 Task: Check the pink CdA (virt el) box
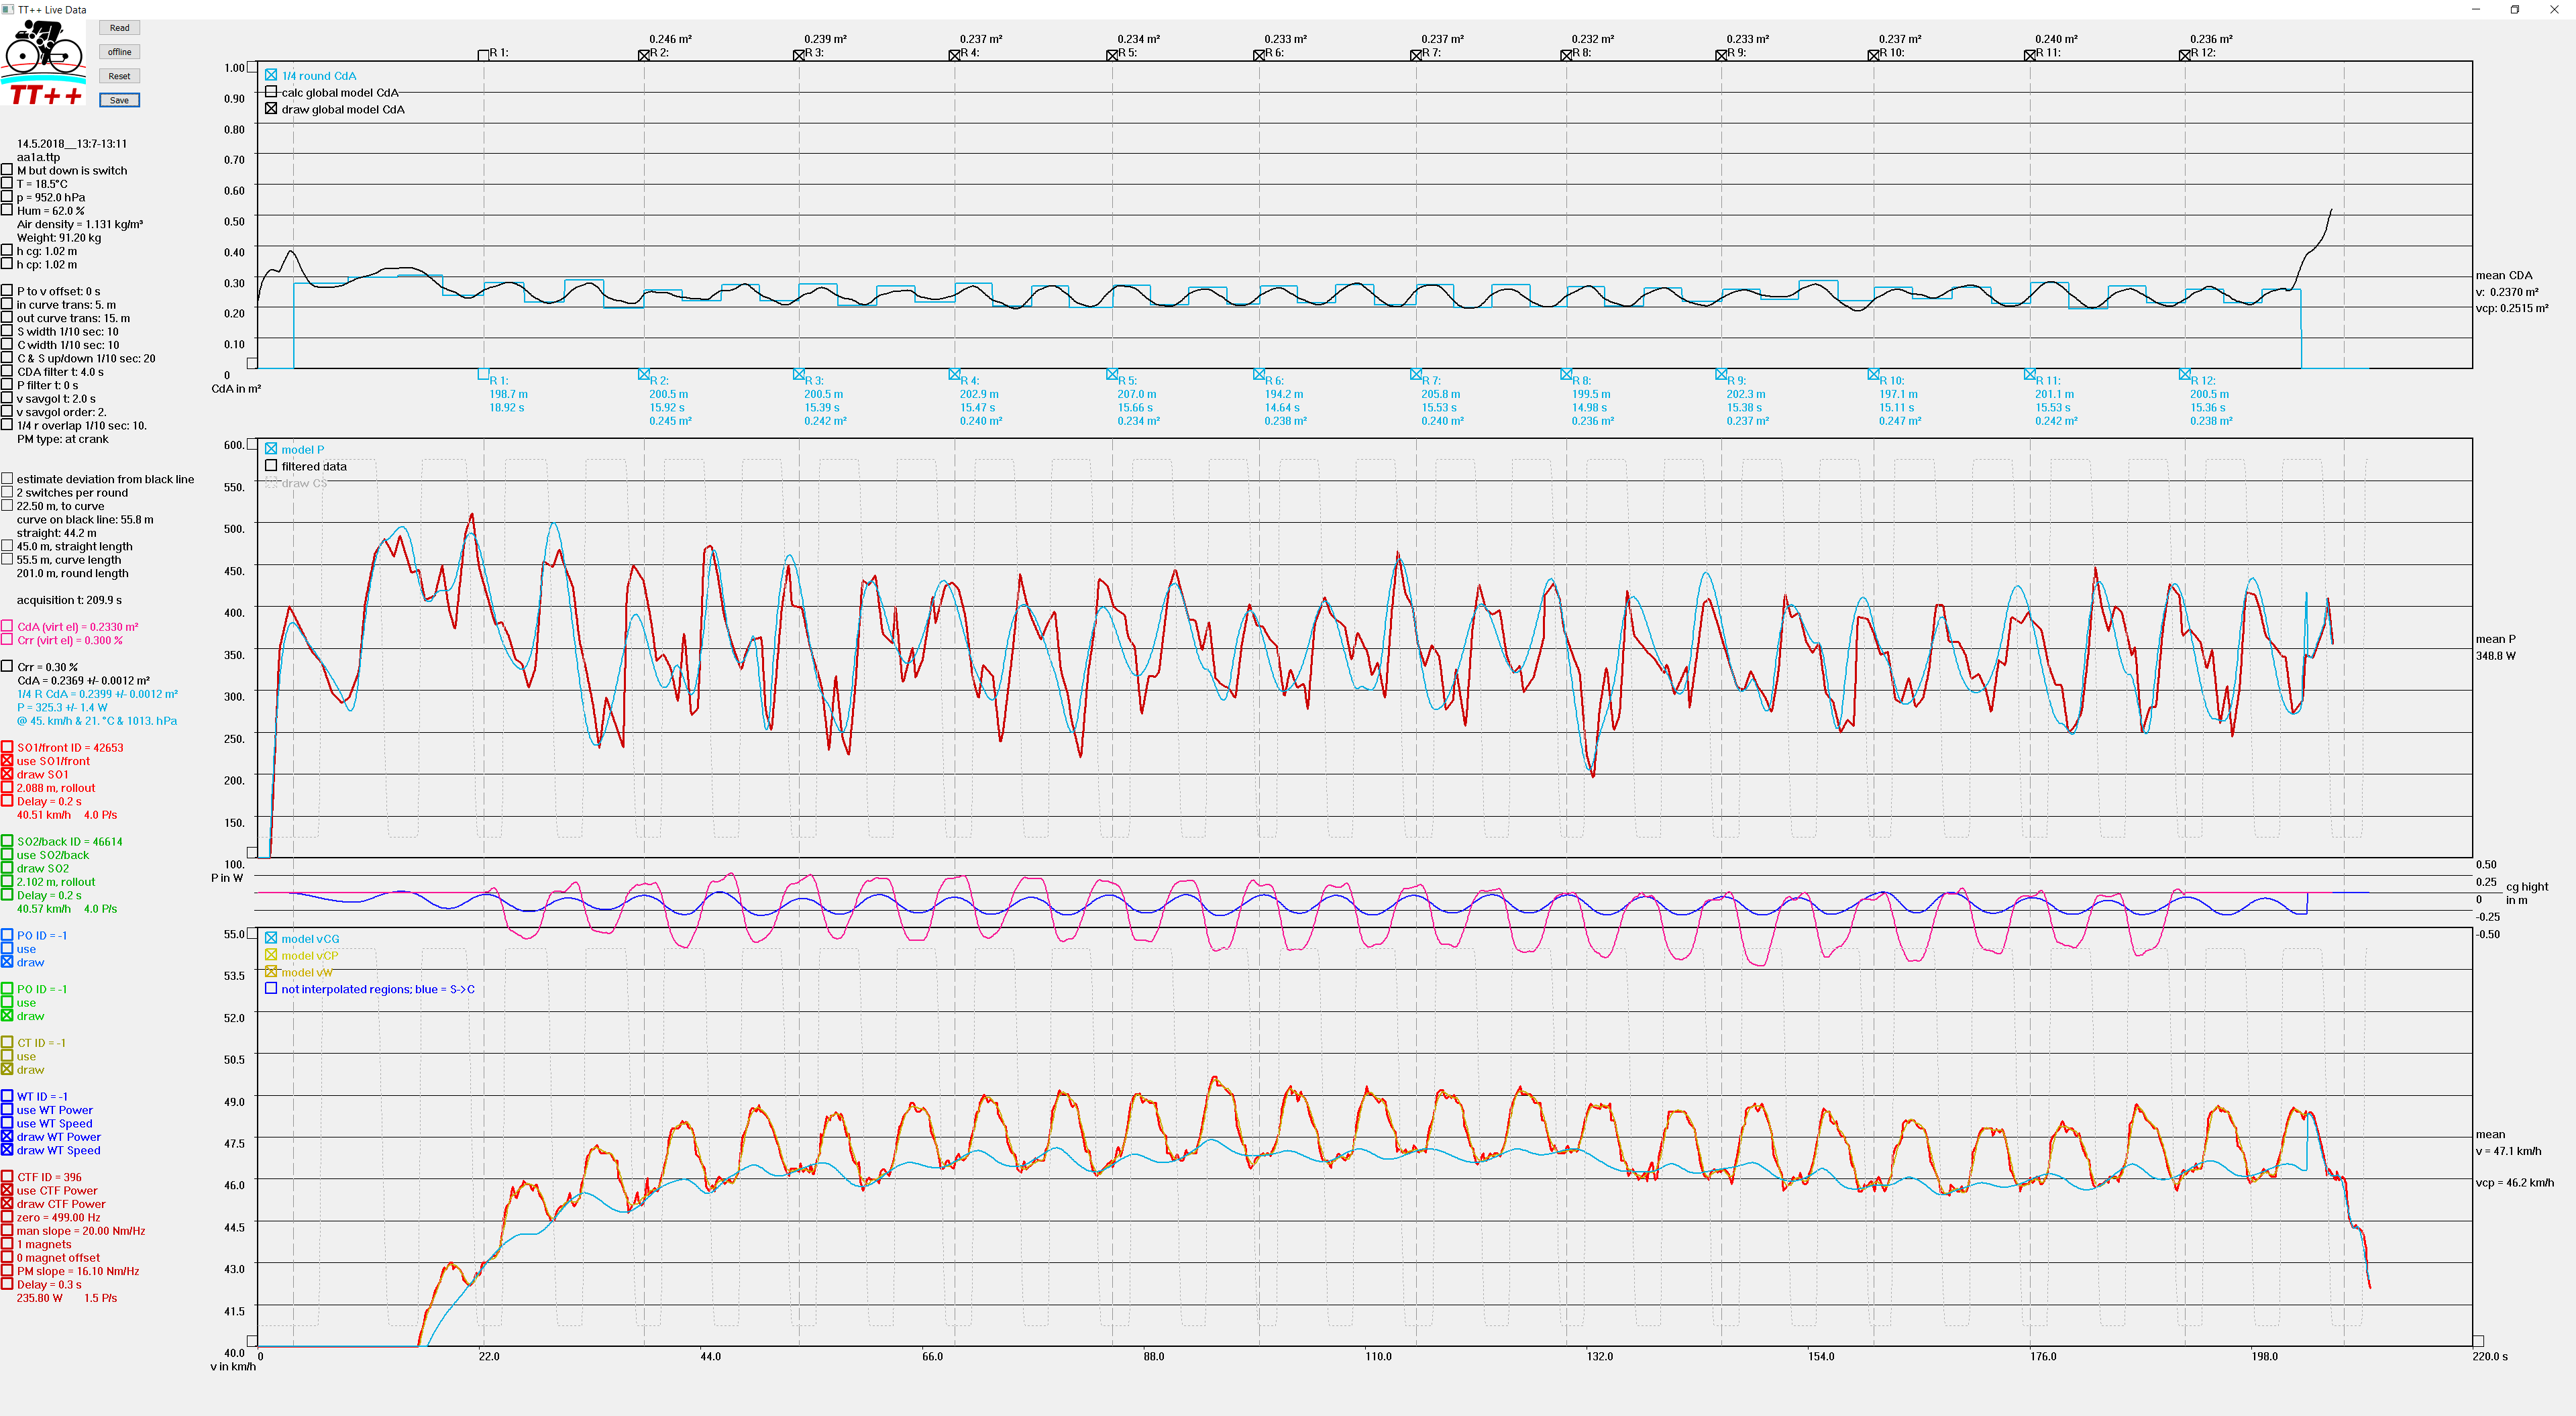(7, 626)
